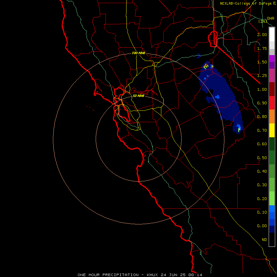Image resolution: width=277 pixels, height=277 pixels.
Task: Pick the yellow swatch beside 0.70
Action: (272, 130)
